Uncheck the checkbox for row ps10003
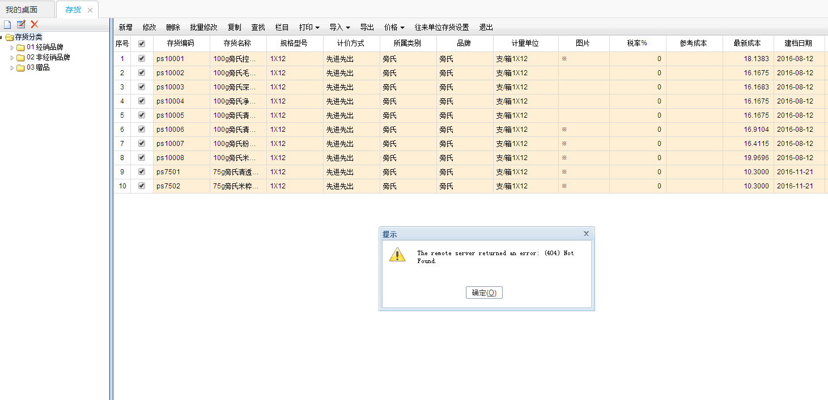This screenshot has height=400, width=828. click(x=142, y=87)
